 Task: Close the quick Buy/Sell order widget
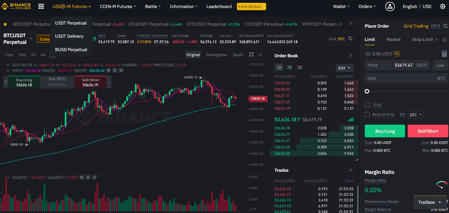click(109, 82)
